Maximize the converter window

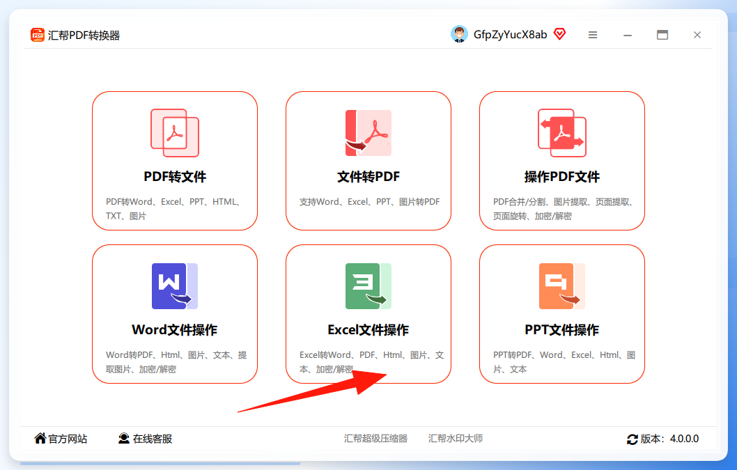[662, 35]
